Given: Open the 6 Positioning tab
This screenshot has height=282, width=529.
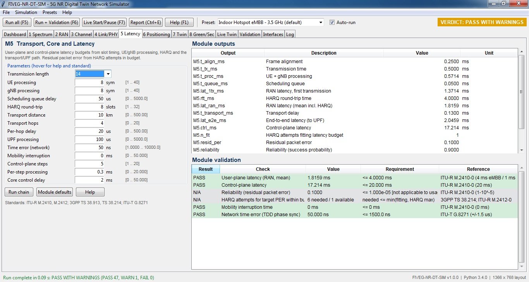Looking at the screenshot, I should pos(156,34).
